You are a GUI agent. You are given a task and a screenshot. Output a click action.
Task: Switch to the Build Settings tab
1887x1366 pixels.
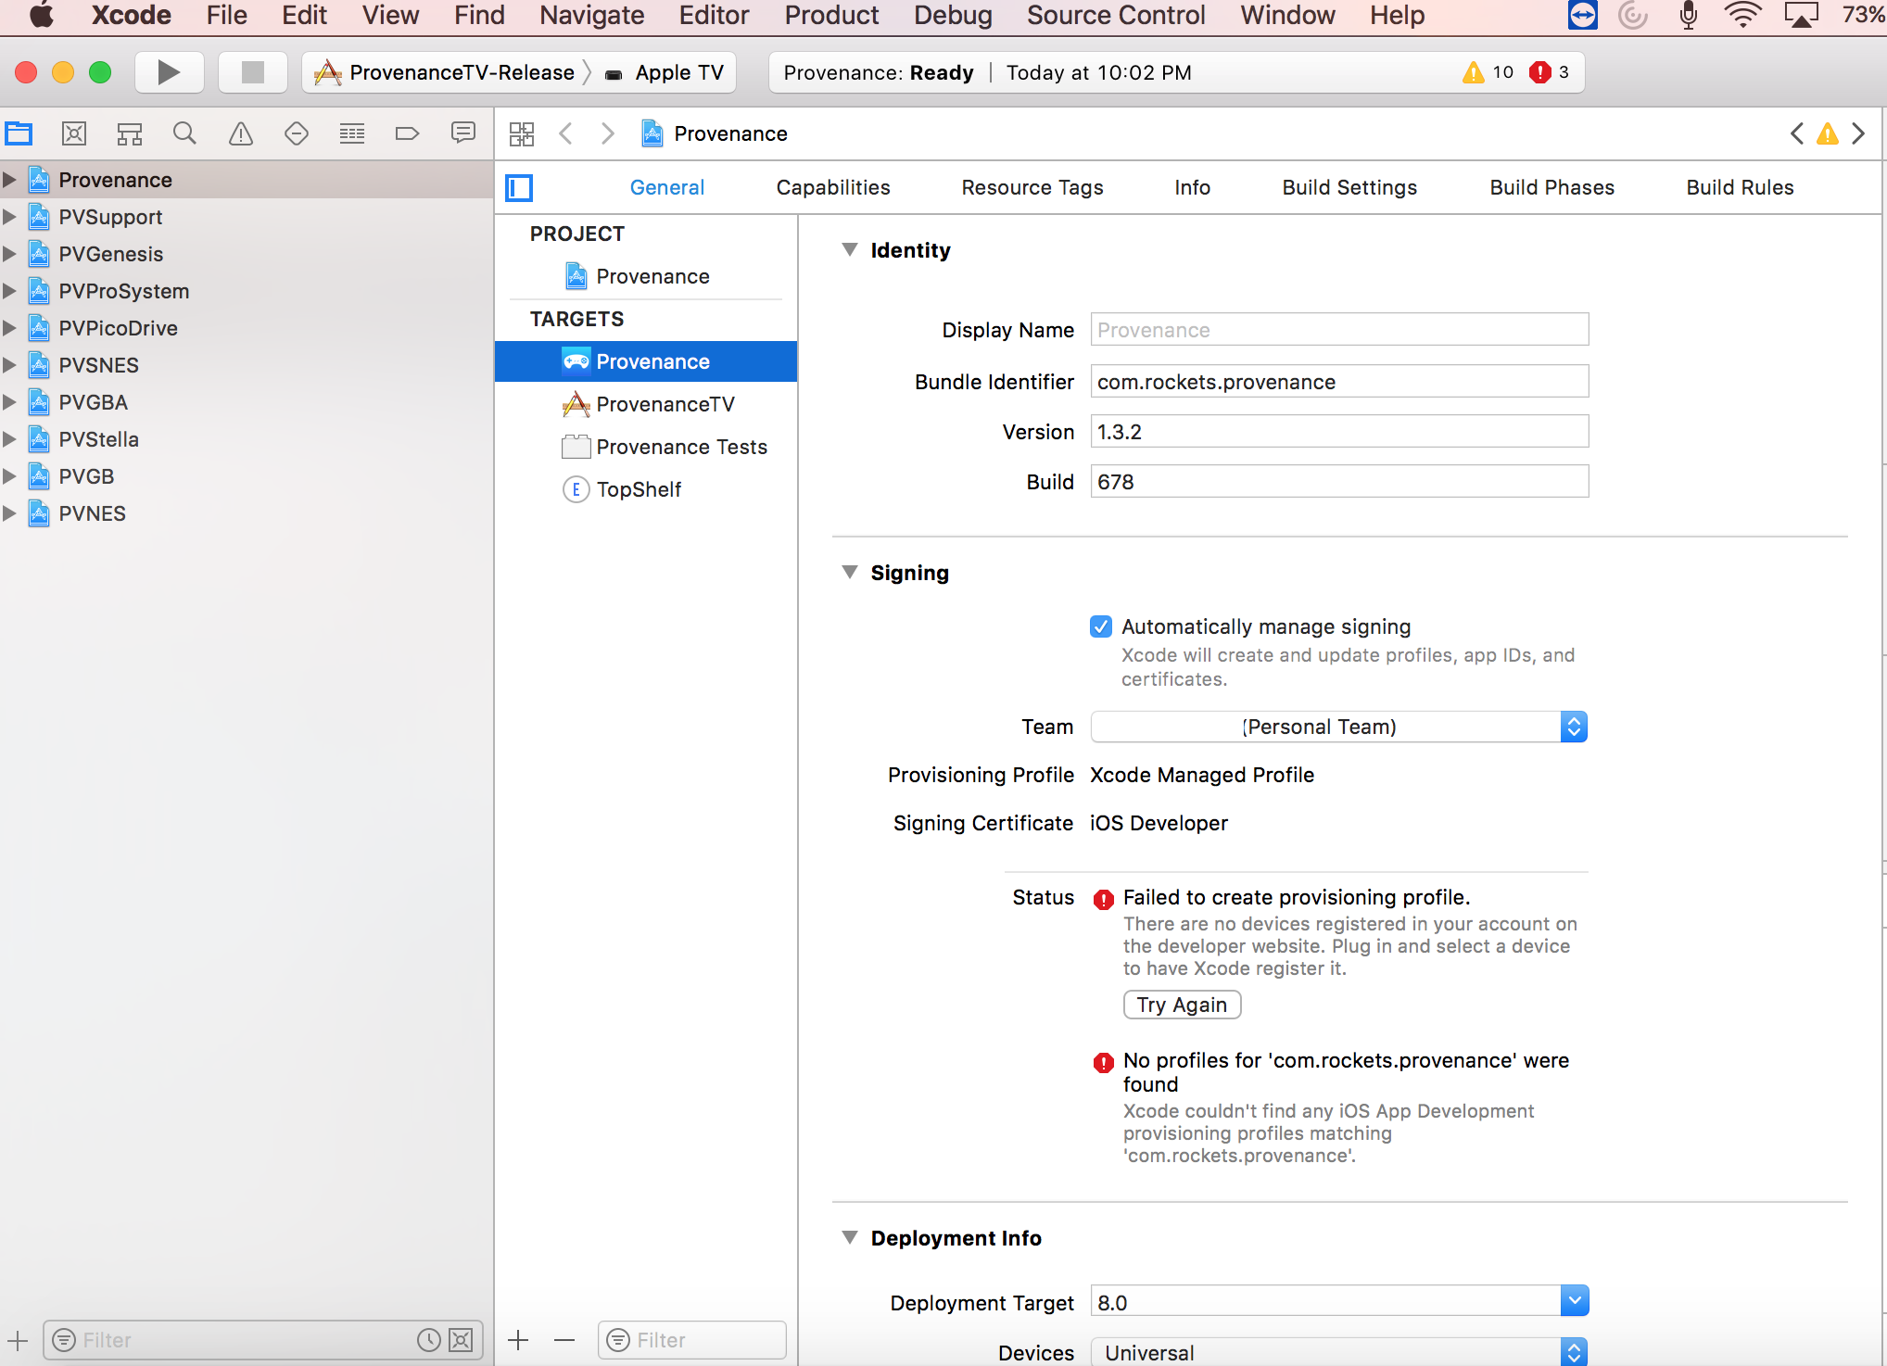coord(1349,187)
